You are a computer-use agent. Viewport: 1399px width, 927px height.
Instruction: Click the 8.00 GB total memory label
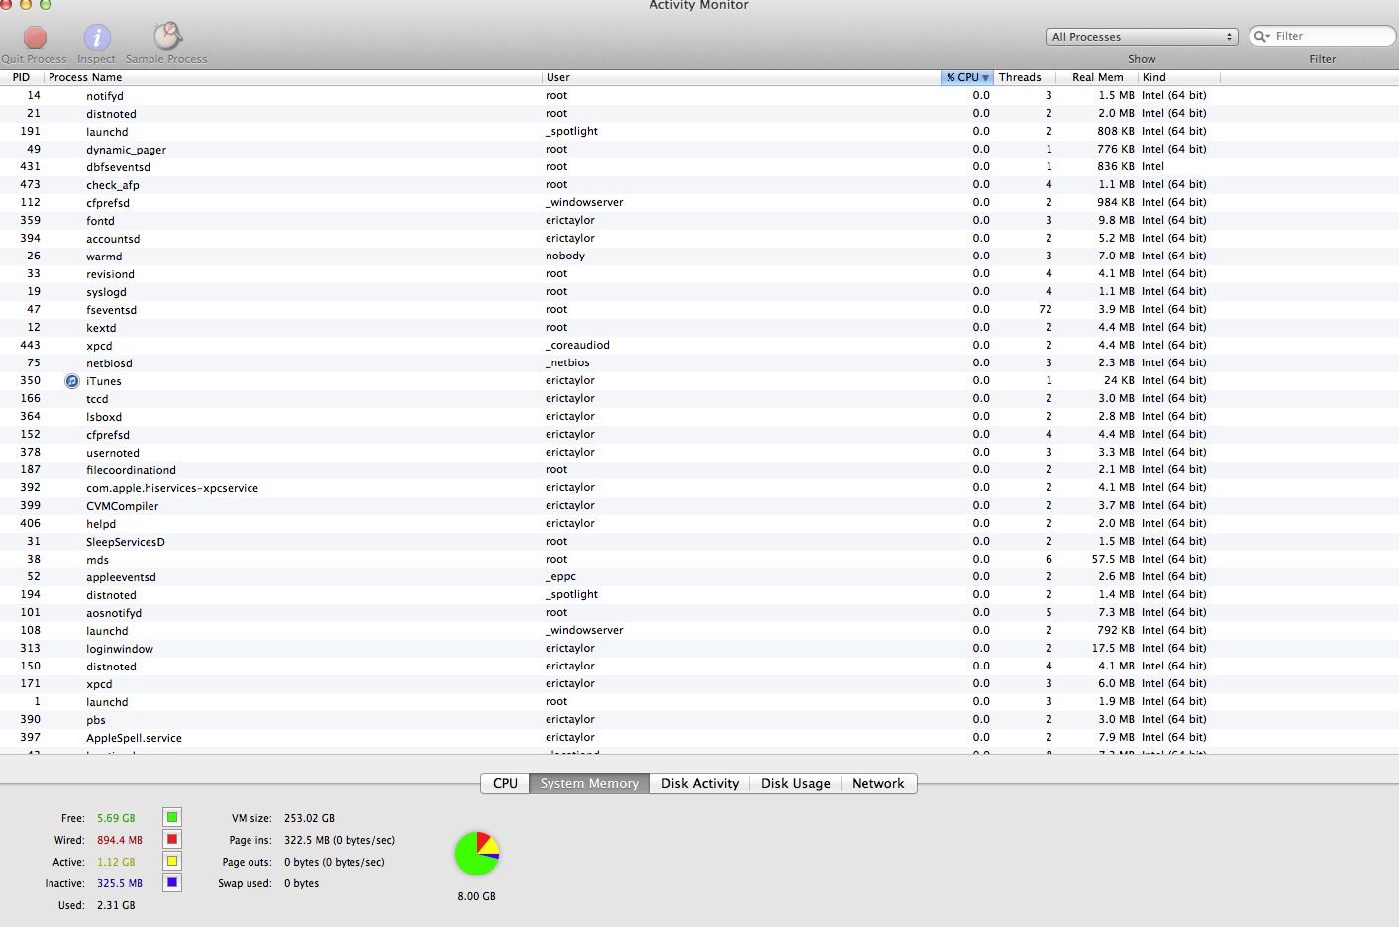tap(477, 896)
